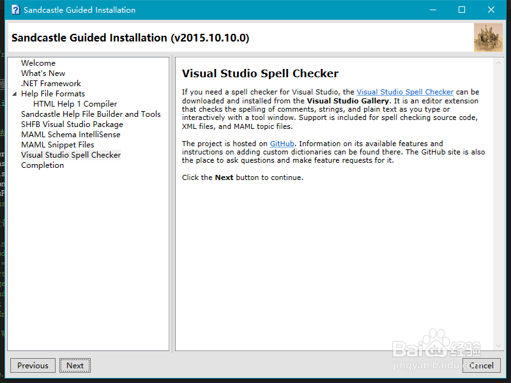This screenshot has width=511, height=383.
Task: Open the What's New page
Action: tap(43, 73)
